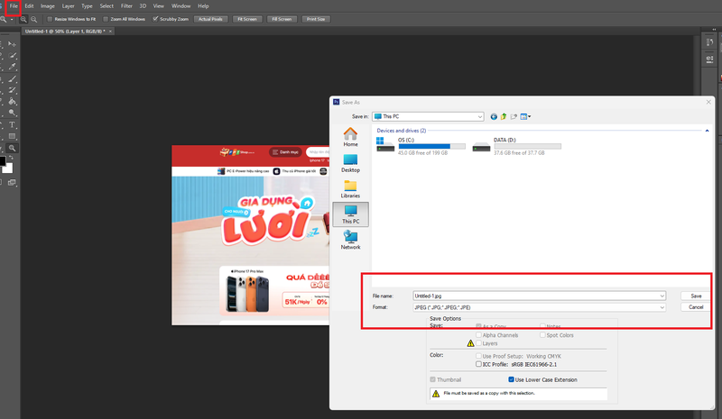Enable Zoom All Windows
Image resolution: width=722 pixels, height=419 pixels.
click(x=106, y=19)
